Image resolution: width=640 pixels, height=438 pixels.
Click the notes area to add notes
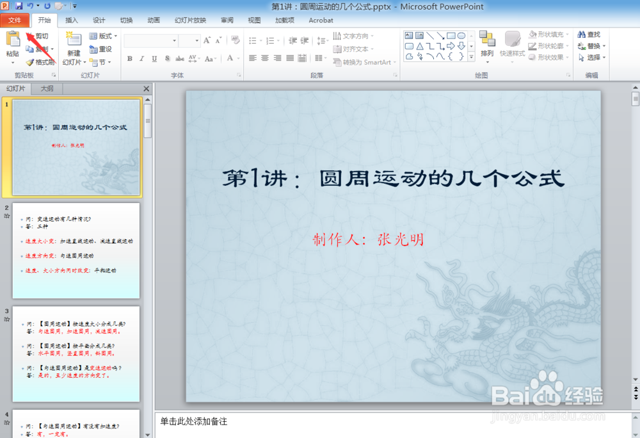tap(394, 425)
